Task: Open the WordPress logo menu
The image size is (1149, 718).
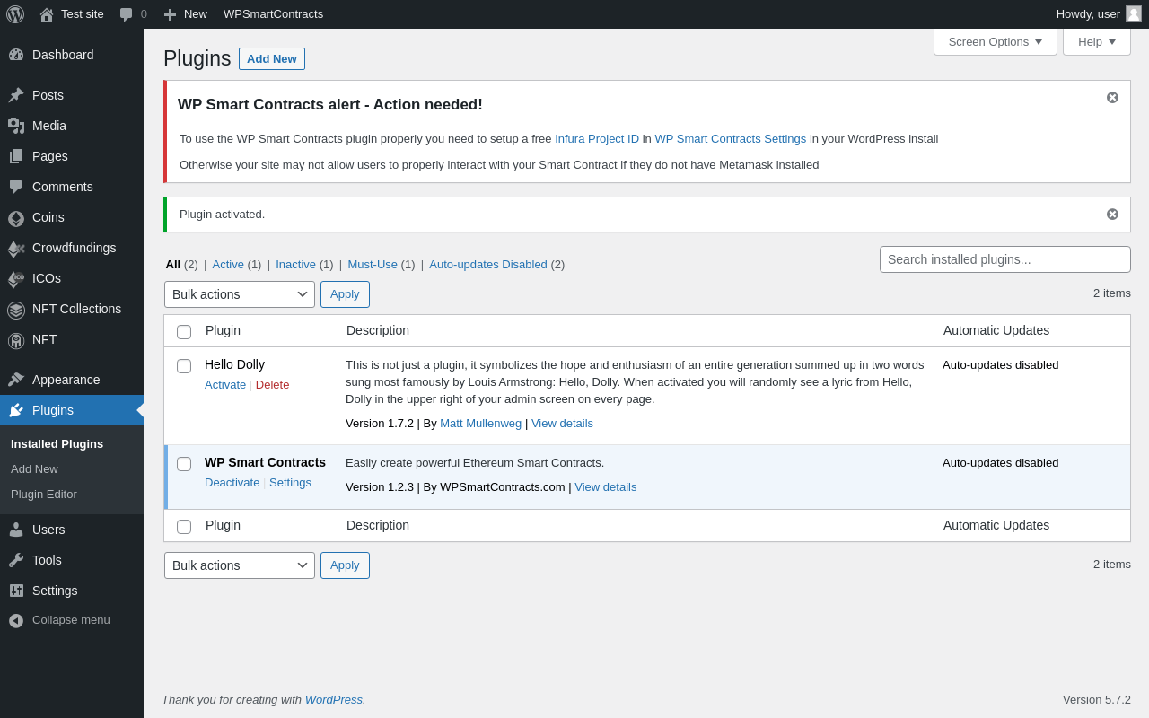Action: tap(15, 14)
